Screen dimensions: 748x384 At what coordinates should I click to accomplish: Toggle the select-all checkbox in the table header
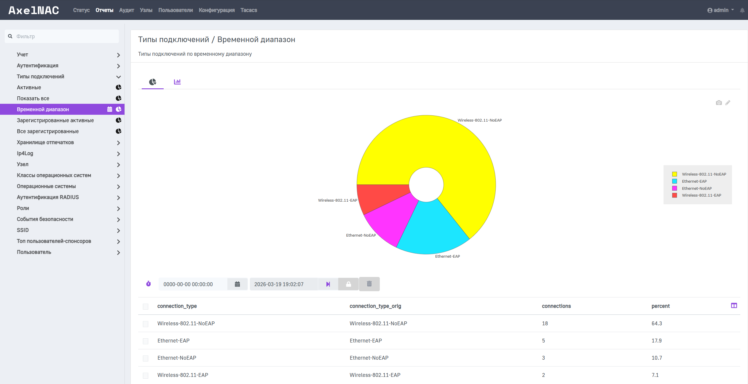click(x=146, y=306)
